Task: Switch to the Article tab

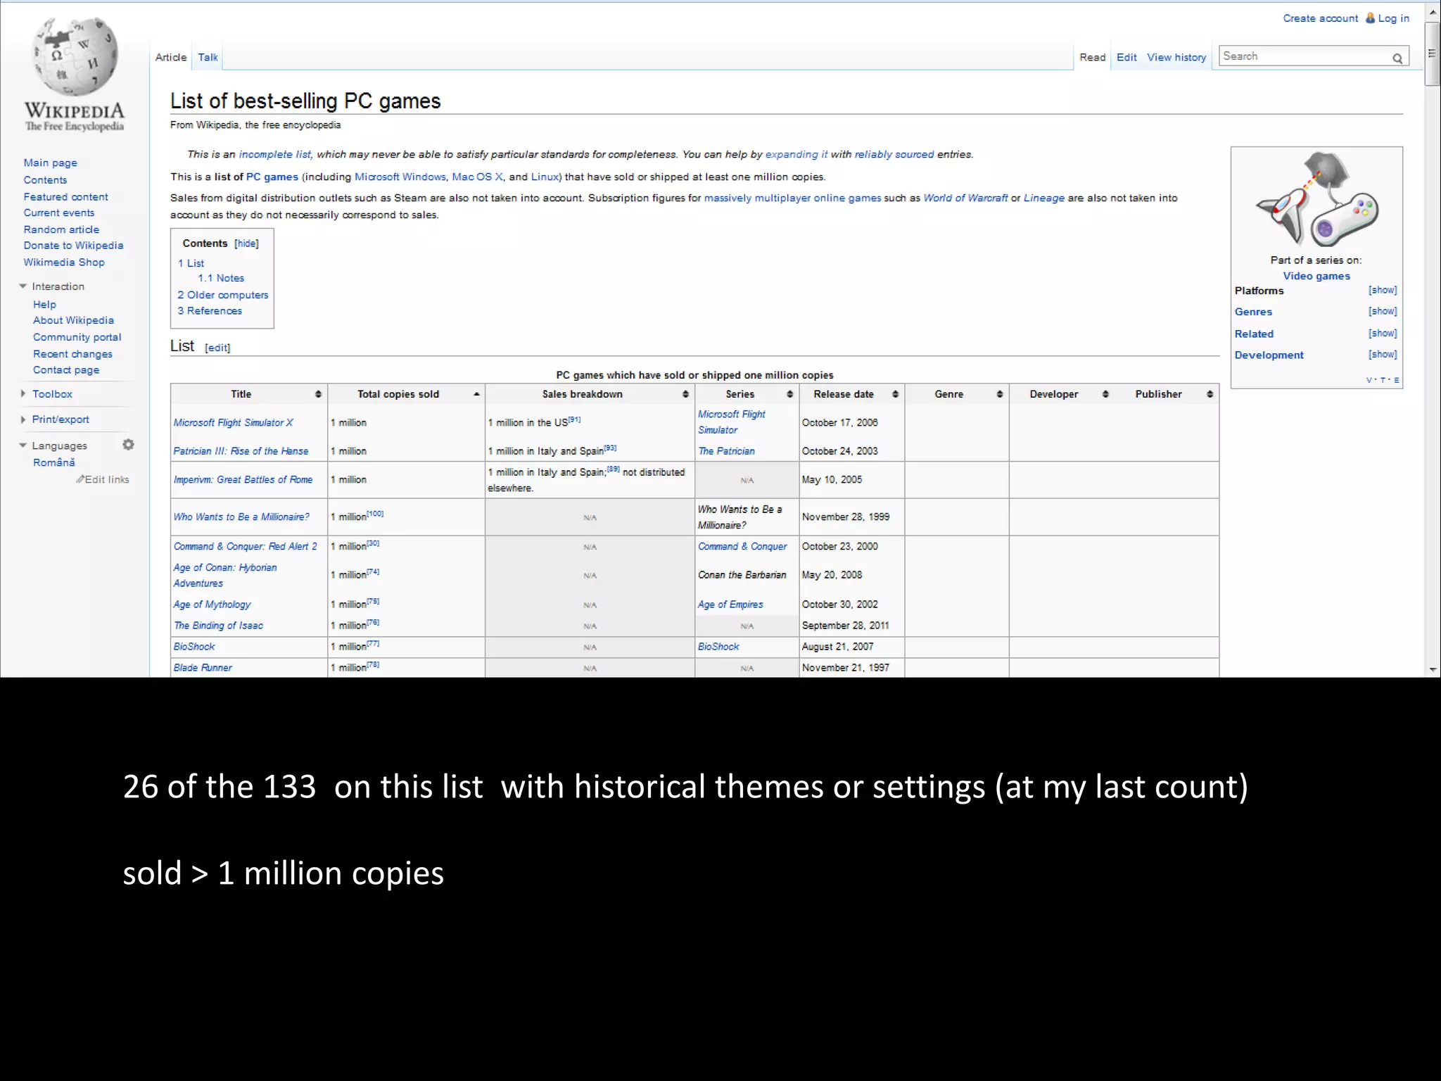Action: (x=171, y=57)
